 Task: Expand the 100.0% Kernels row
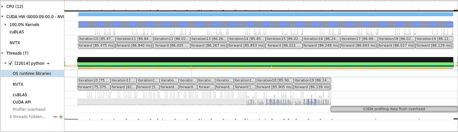5,25
